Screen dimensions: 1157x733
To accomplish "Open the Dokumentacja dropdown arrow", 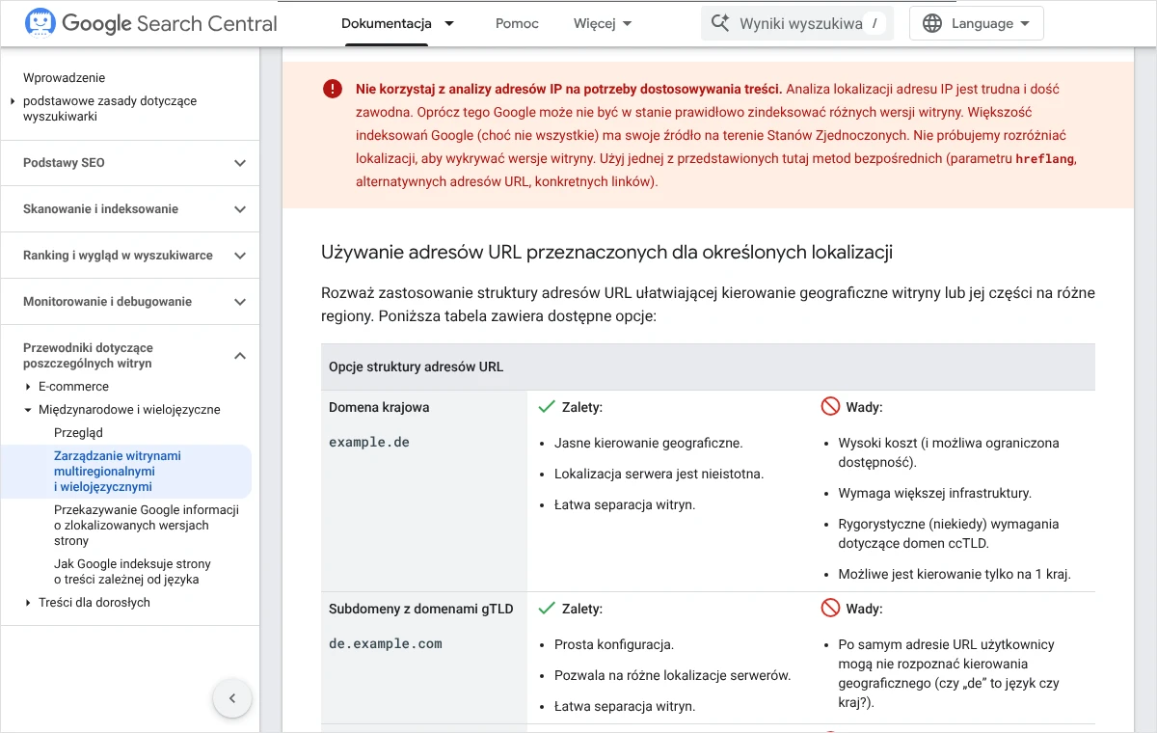I will point(449,23).
